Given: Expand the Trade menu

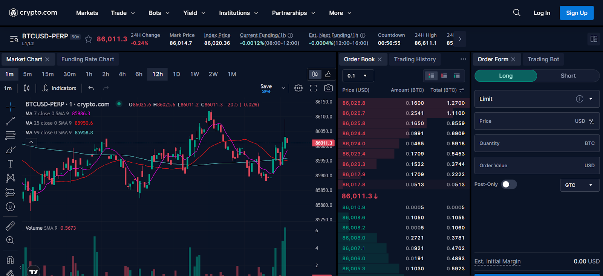Looking at the screenshot, I should (x=123, y=13).
